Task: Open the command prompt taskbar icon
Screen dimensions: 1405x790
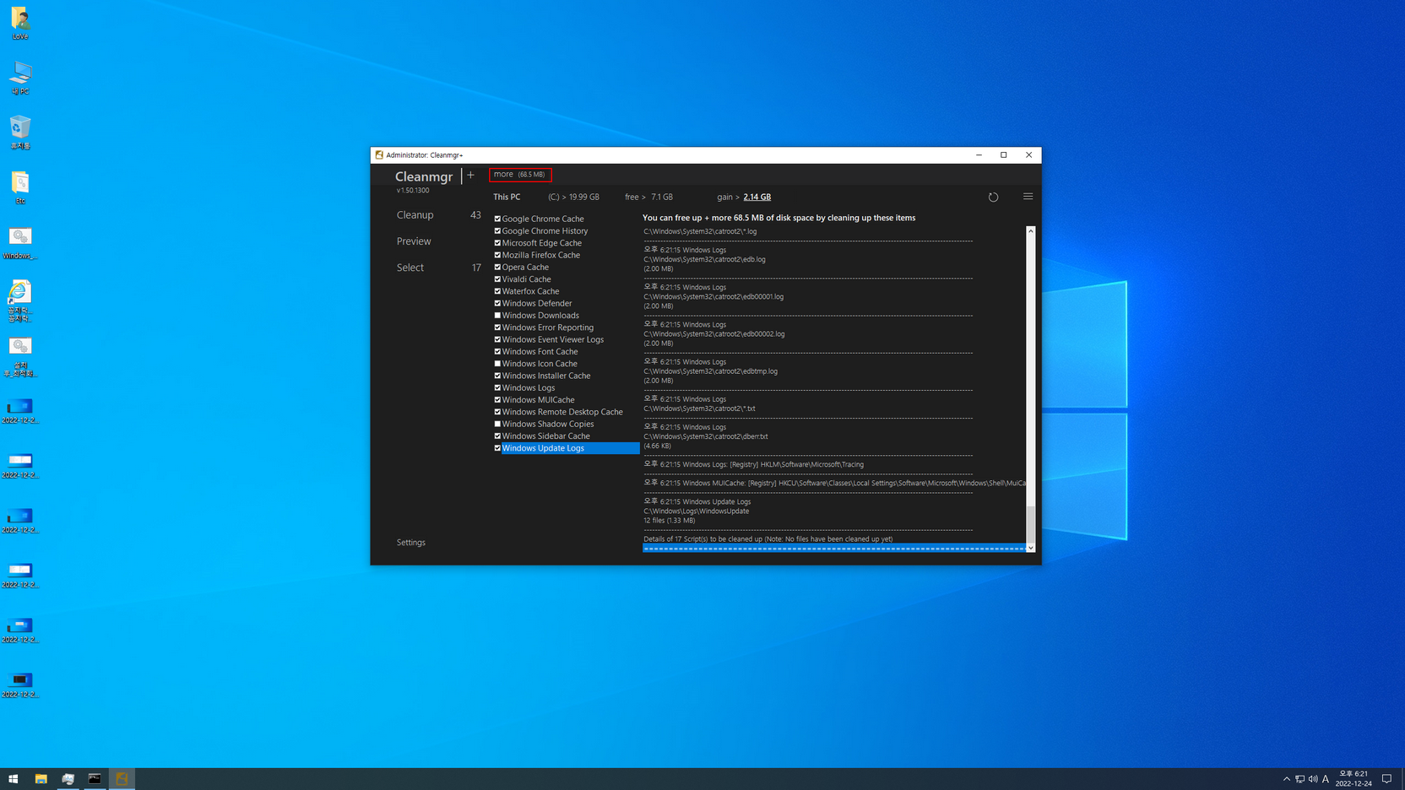Action: [95, 779]
